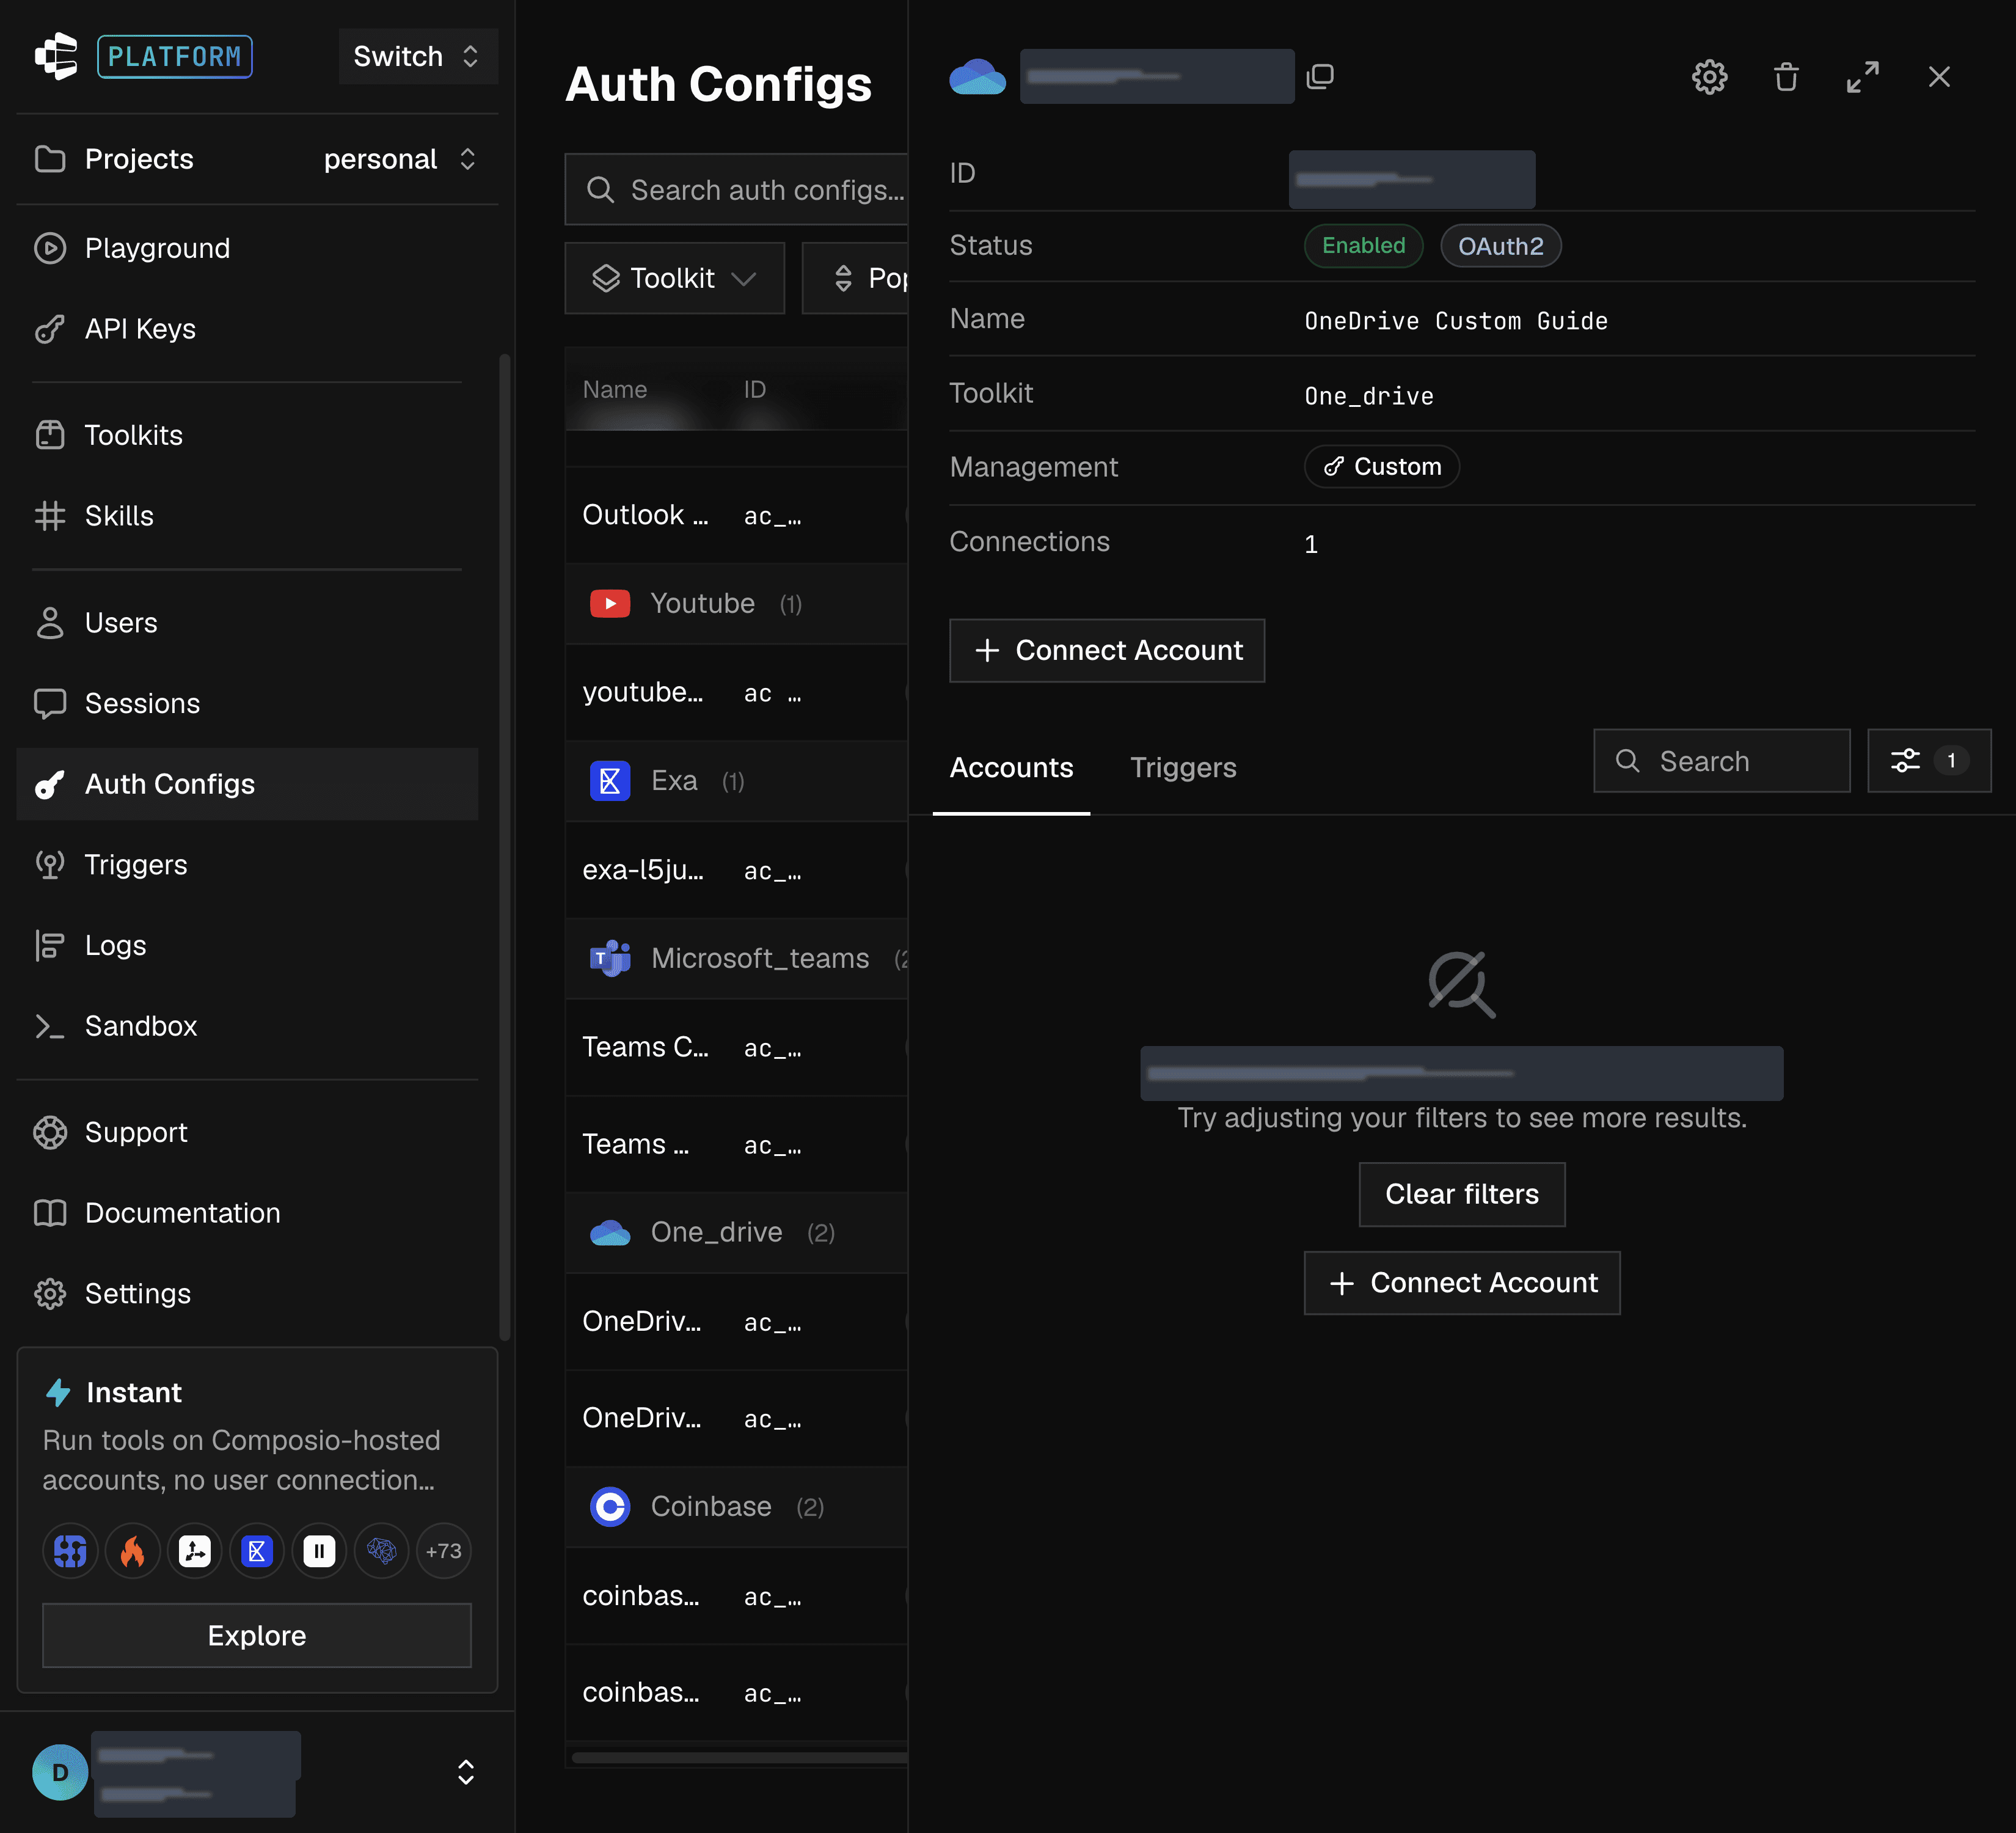Open Skills in sidebar
This screenshot has width=2016, height=1833.
pos(248,516)
